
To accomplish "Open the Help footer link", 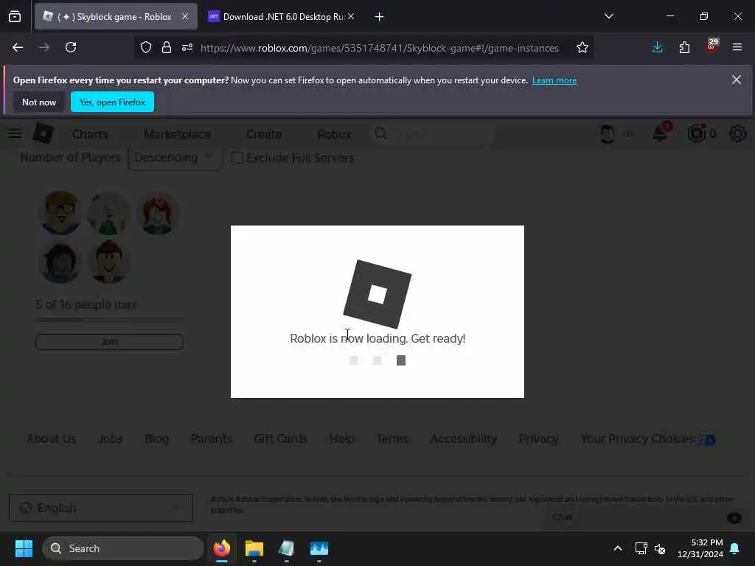I will (x=341, y=439).
